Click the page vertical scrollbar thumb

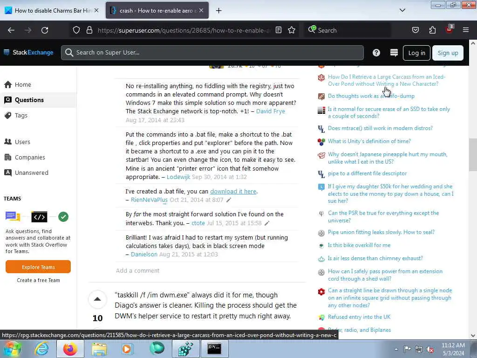point(473,156)
